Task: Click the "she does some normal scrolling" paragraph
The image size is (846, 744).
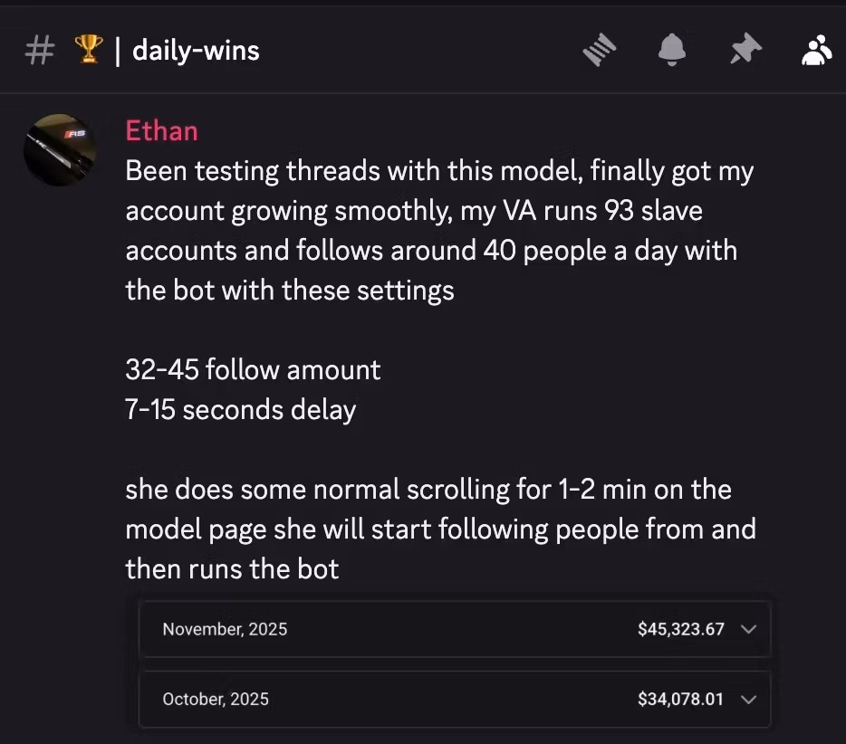Action: pos(439,529)
